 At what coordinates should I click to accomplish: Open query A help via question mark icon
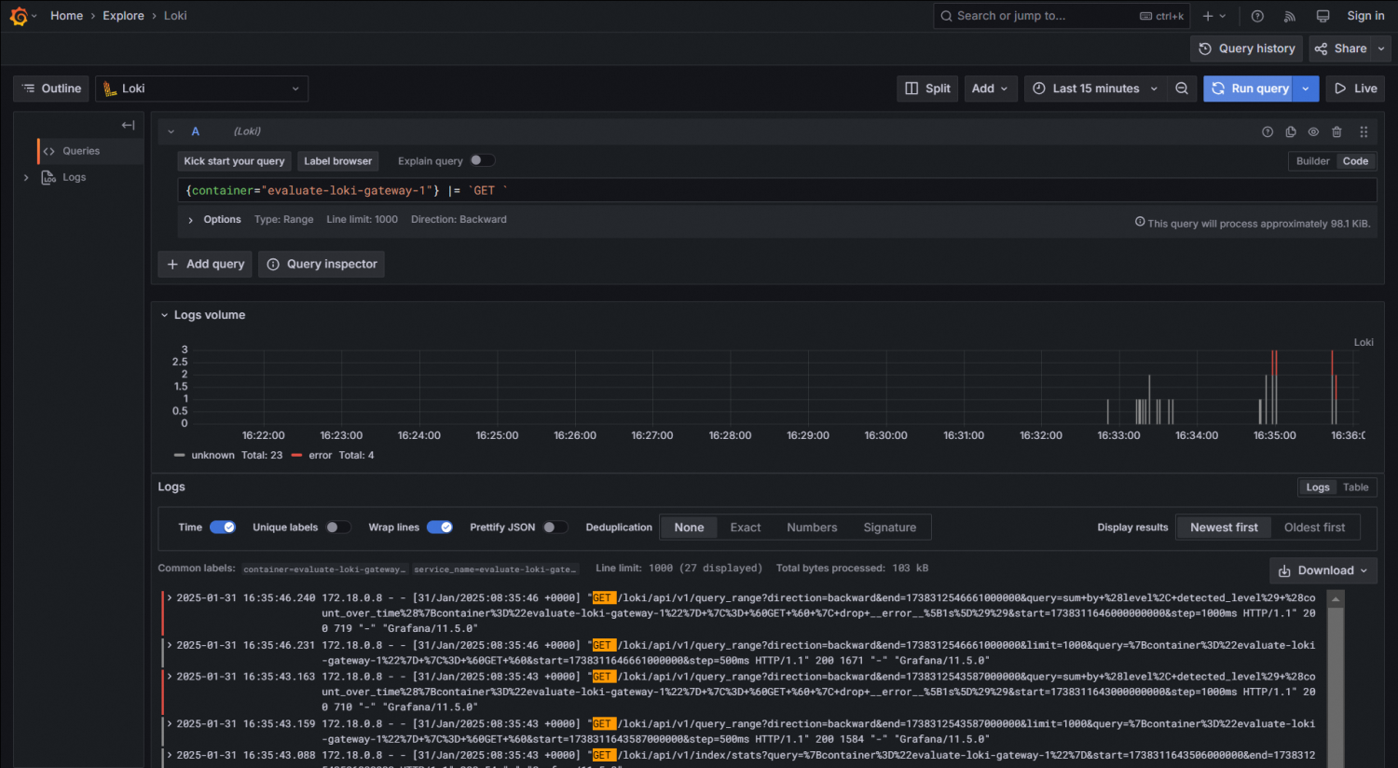(x=1267, y=131)
